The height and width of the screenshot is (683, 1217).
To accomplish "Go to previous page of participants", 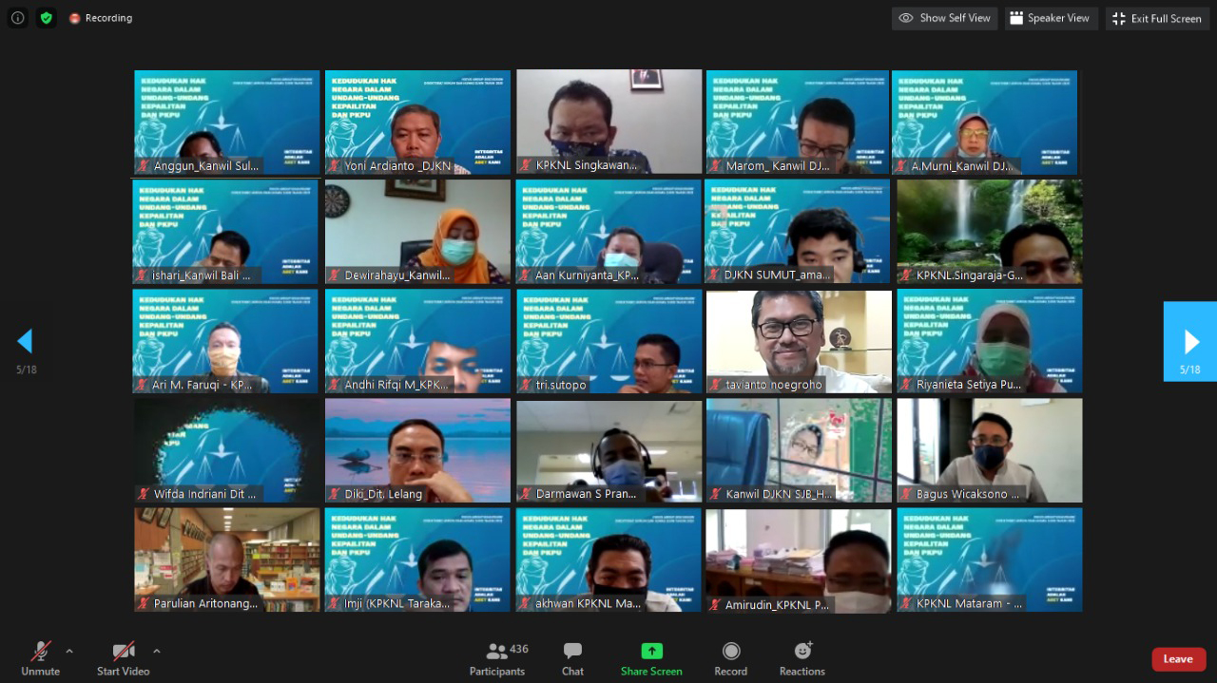I will 26,341.
